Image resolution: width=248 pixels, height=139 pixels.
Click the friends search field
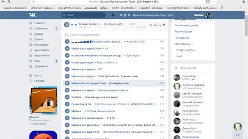tap(193, 68)
